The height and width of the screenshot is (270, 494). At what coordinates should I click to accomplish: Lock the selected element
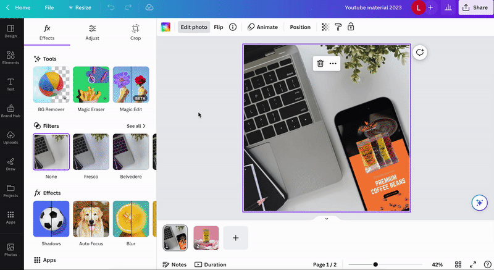click(x=351, y=27)
